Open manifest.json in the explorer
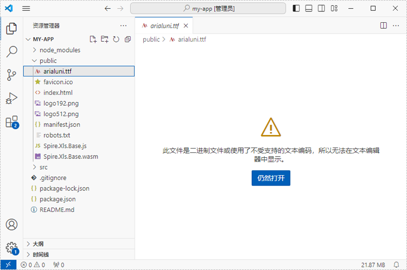The image size is (407, 270). click(79, 125)
